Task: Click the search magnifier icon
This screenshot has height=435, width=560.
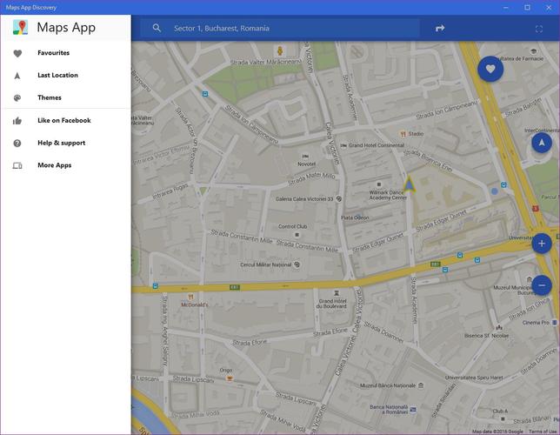Action: pyautogui.click(x=157, y=28)
